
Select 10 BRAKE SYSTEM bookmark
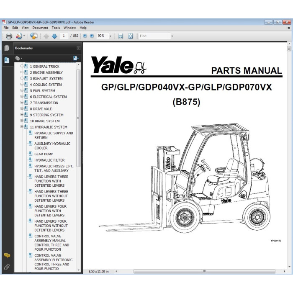pyautogui.click(x=45, y=121)
